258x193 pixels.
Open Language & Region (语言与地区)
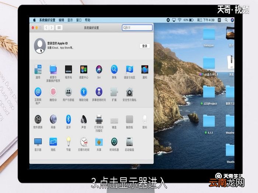pyautogui.click(x=129, y=69)
